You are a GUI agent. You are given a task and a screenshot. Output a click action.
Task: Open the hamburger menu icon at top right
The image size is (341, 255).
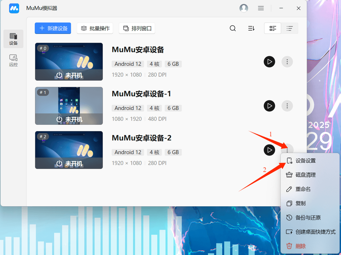[x=261, y=8]
